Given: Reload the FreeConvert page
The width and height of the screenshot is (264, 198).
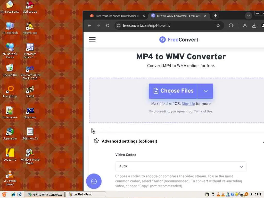Looking at the screenshot, I should (x=108, y=26).
